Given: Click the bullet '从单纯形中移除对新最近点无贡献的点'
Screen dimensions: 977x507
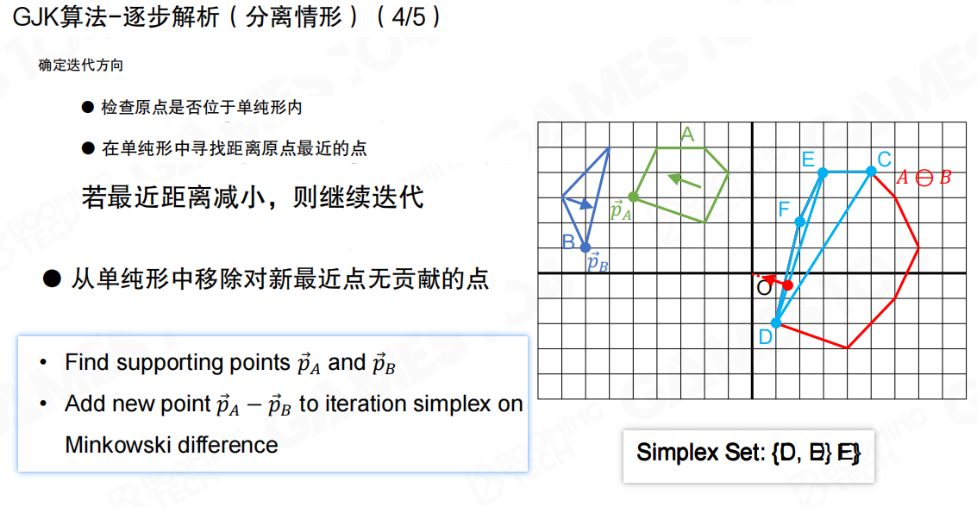Looking at the screenshot, I should click(279, 278).
